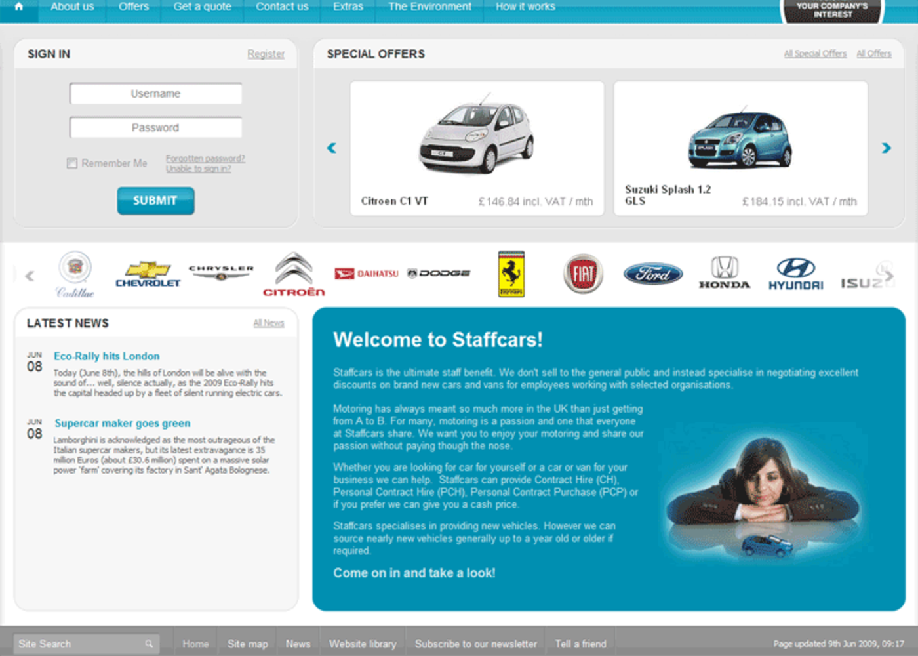Open the Forgotten password link
Viewport: 918px width, 656px height.
(205, 159)
